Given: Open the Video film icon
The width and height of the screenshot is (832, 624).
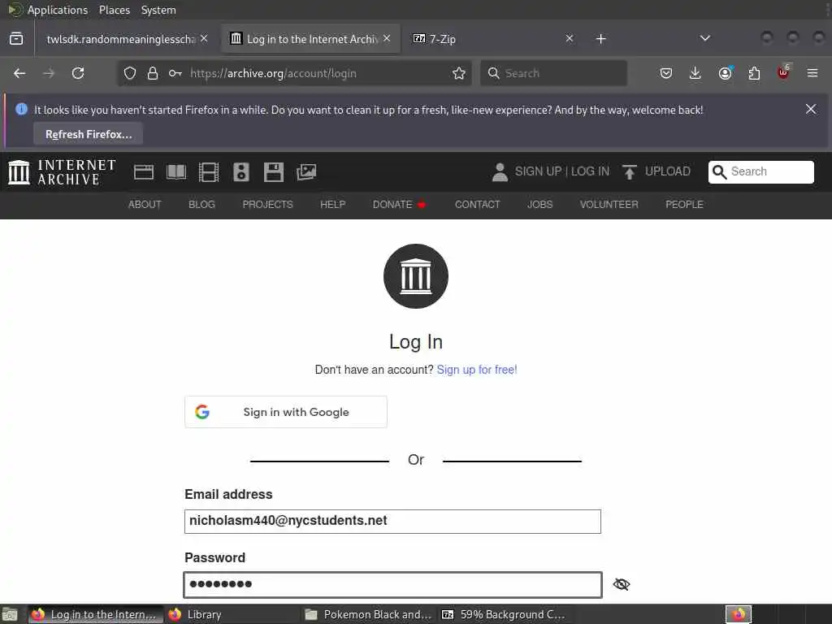Looking at the screenshot, I should tap(209, 172).
